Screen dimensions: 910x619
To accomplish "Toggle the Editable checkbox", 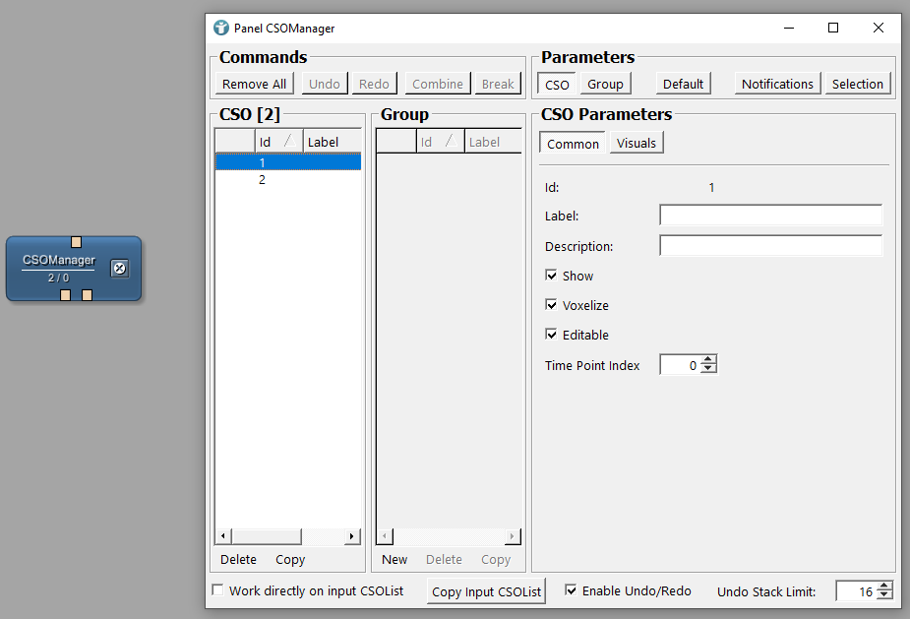I will (551, 336).
